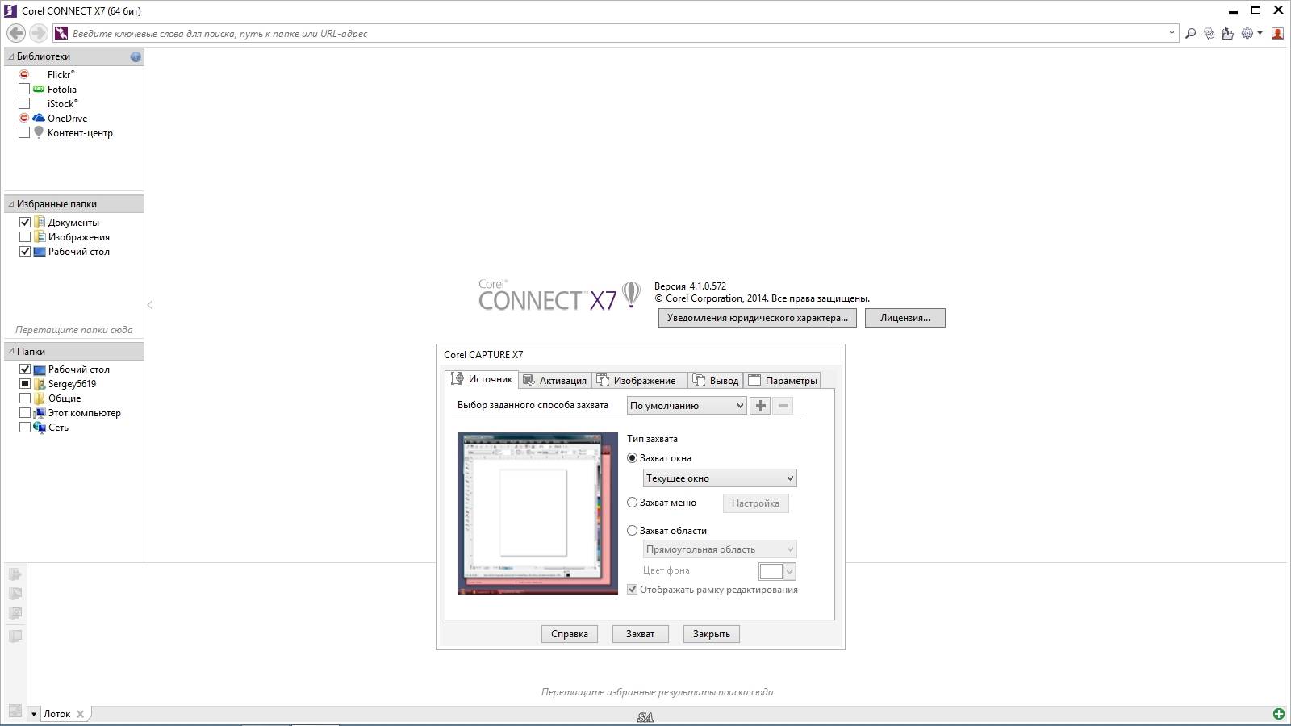
Task: Enable the iStock library checkbox
Action: pyautogui.click(x=24, y=103)
